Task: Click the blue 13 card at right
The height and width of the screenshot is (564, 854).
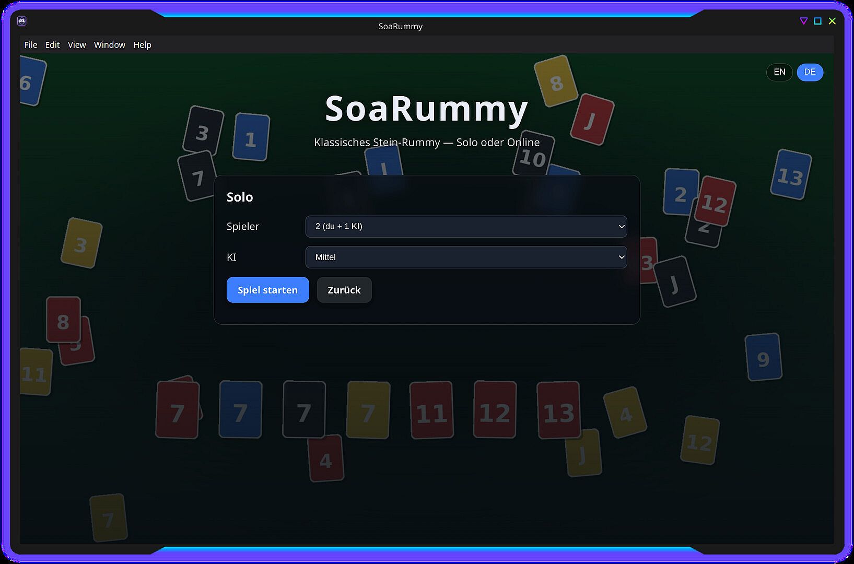Action: pyautogui.click(x=791, y=174)
